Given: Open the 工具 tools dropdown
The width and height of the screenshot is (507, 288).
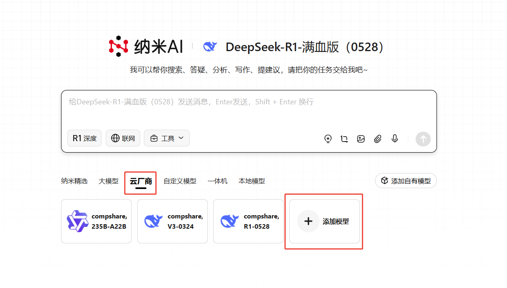Looking at the screenshot, I should click(x=167, y=138).
